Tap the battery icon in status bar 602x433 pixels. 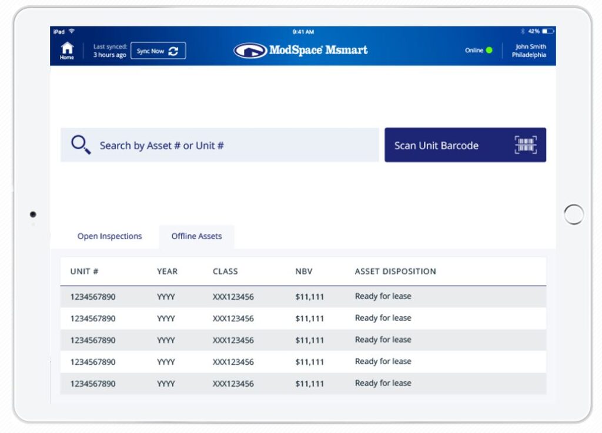[548, 31]
